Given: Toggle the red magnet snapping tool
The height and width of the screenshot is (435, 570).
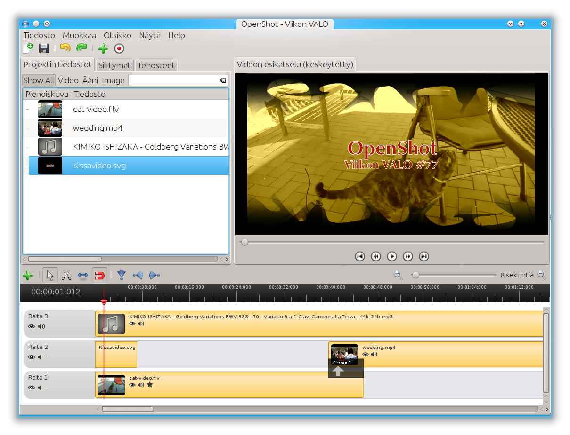Looking at the screenshot, I should 99,275.
